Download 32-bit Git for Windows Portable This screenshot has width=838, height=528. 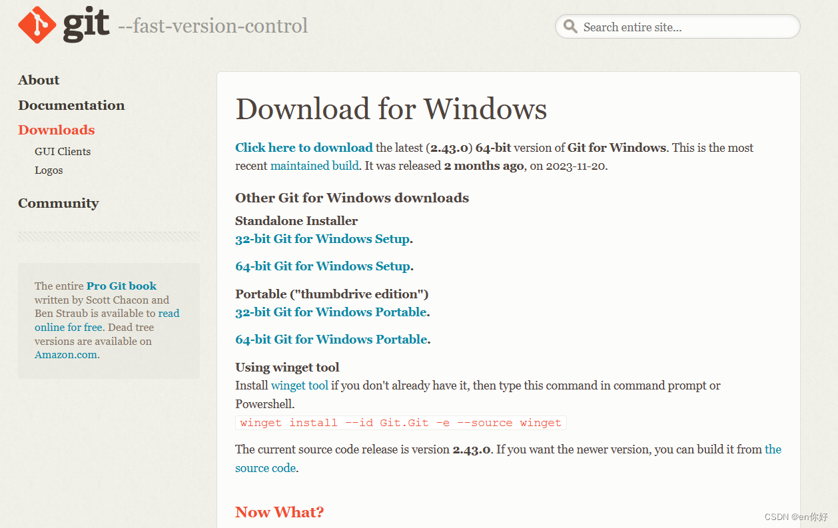[x=330, y=312]
